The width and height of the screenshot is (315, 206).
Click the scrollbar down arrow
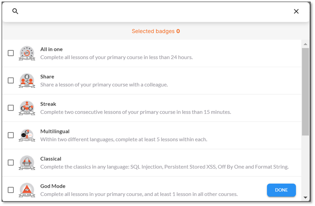pyautogui.click(x=305, y=198)
